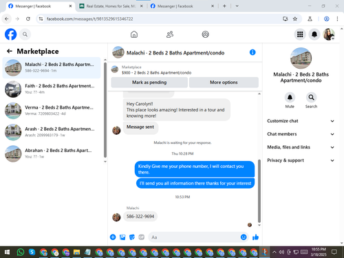344x258 pixels.
Task: Click the Mark as pending button
Action: click(149, 83)
